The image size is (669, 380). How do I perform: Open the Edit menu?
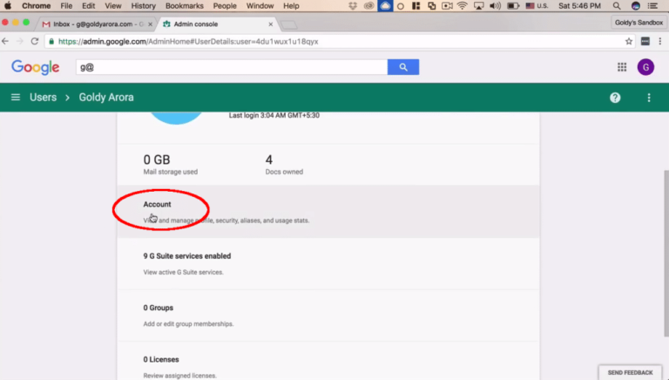coord(88,6)
